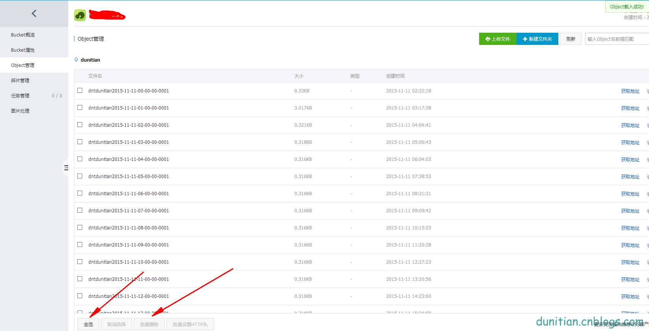This screenshot has width=649, height=331.
Task: Click the 0.318KB size value
Action: point(303,142)
